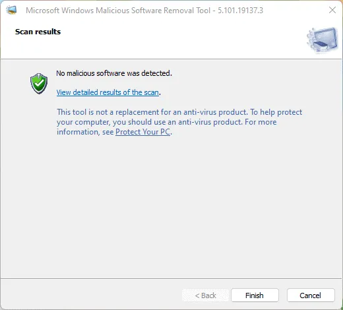Click the No malicious software was detected message

114,73
